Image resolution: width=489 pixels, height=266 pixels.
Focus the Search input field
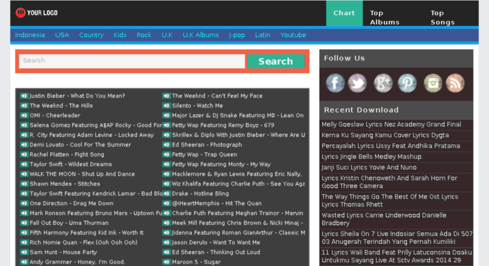click(x=132, y=61)
